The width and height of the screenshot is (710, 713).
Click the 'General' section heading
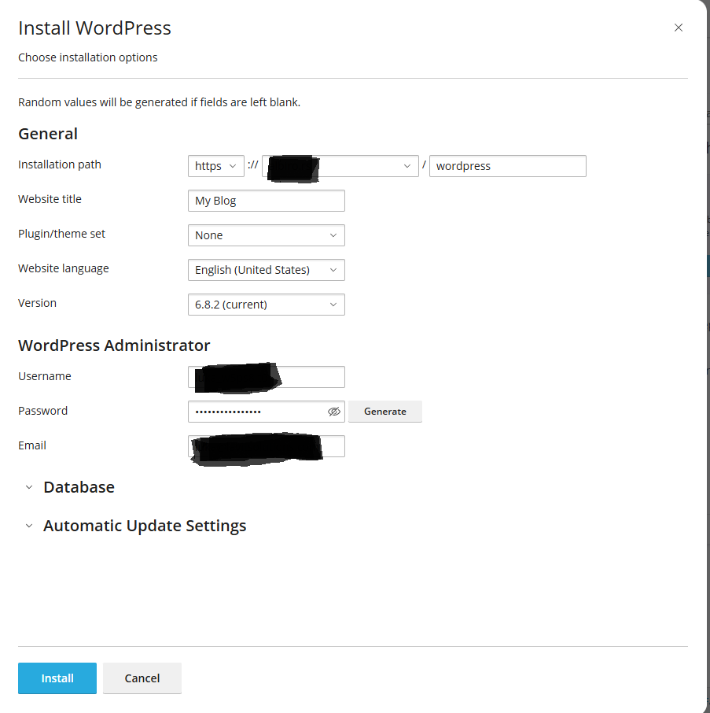click(48, 134)
